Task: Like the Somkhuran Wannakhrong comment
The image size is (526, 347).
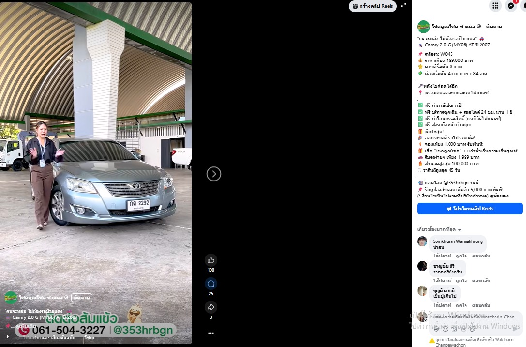Action: (461, 256)
